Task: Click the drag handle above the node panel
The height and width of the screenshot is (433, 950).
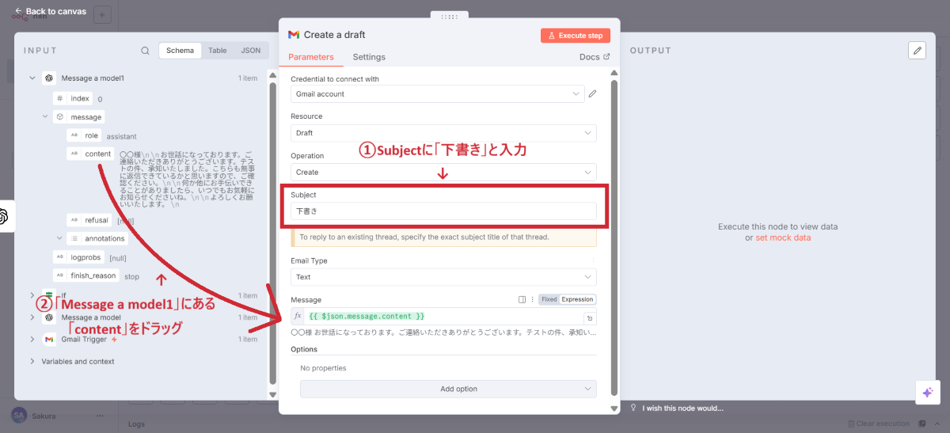Action: [x=449, y=16]
